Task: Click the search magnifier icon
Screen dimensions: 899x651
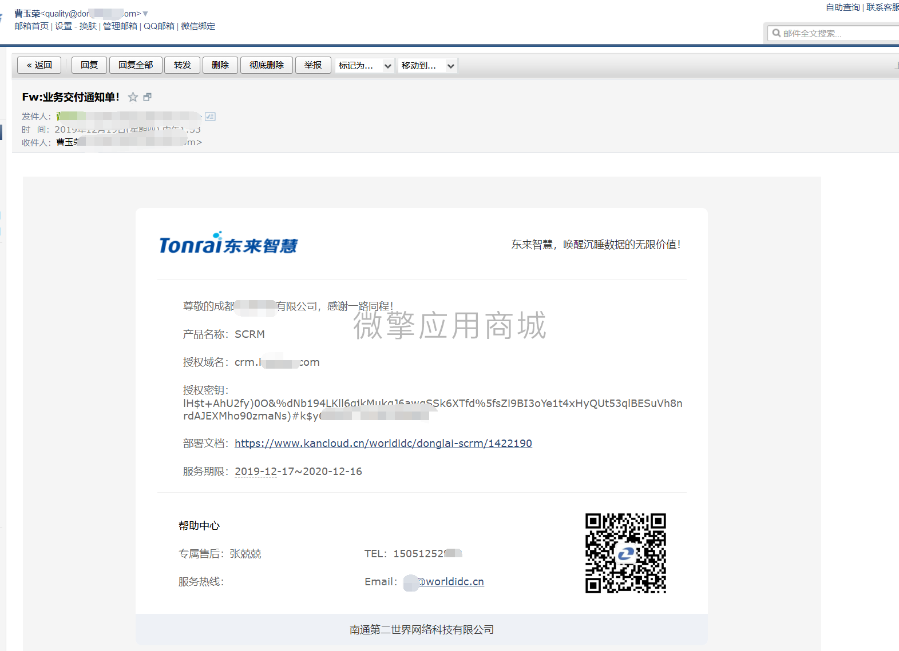Action: pyautogui.click(x=777, y=33)
